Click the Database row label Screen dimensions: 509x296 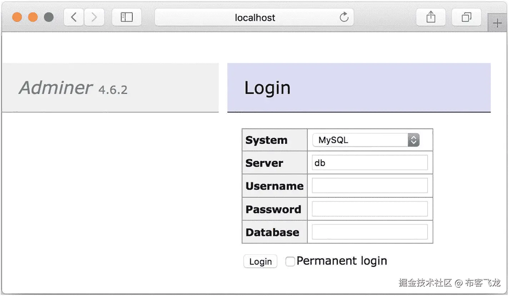coord(273,232)
